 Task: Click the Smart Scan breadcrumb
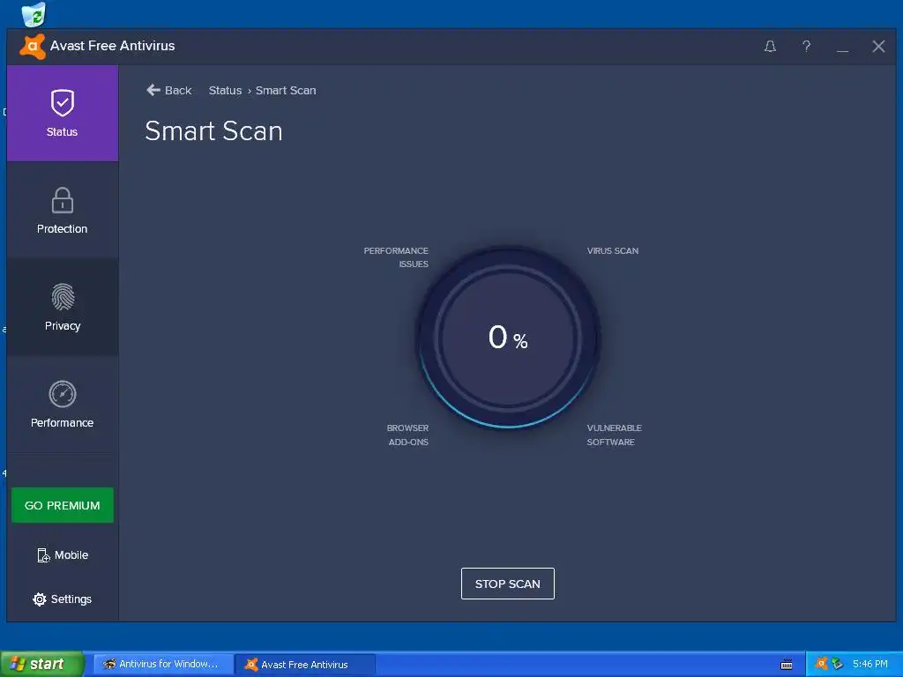[x=286, y=91]
